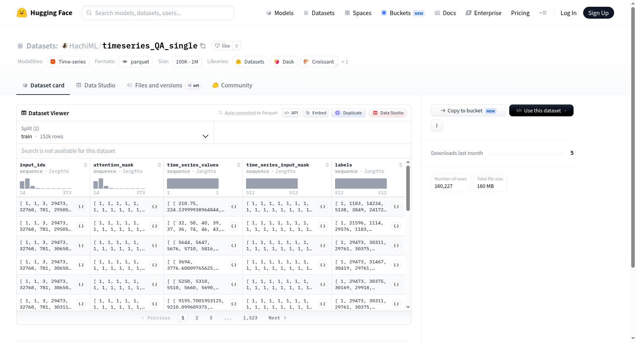Expand time_series_values cell beginning 9195.7001953125
Screen dimensions: 636x342
click(x=234, y=304)
